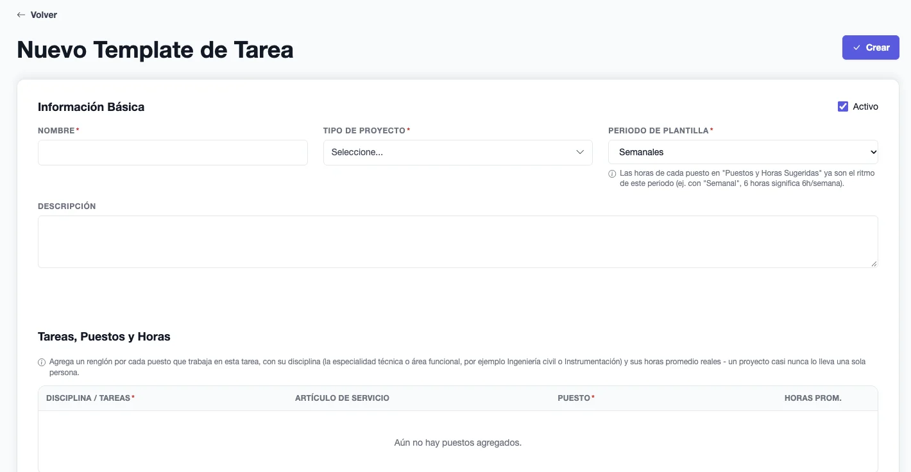Click the Crear button label
911x472 pixels.
click(878, 47)
